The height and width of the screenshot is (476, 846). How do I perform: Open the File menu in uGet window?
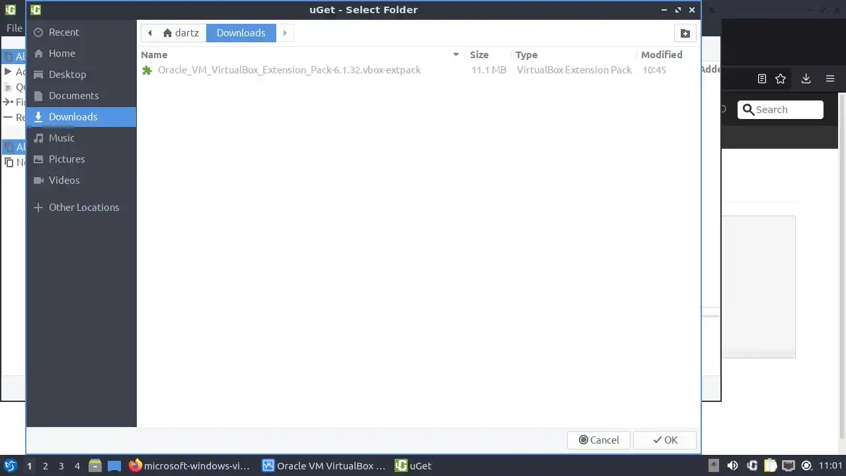14,28
